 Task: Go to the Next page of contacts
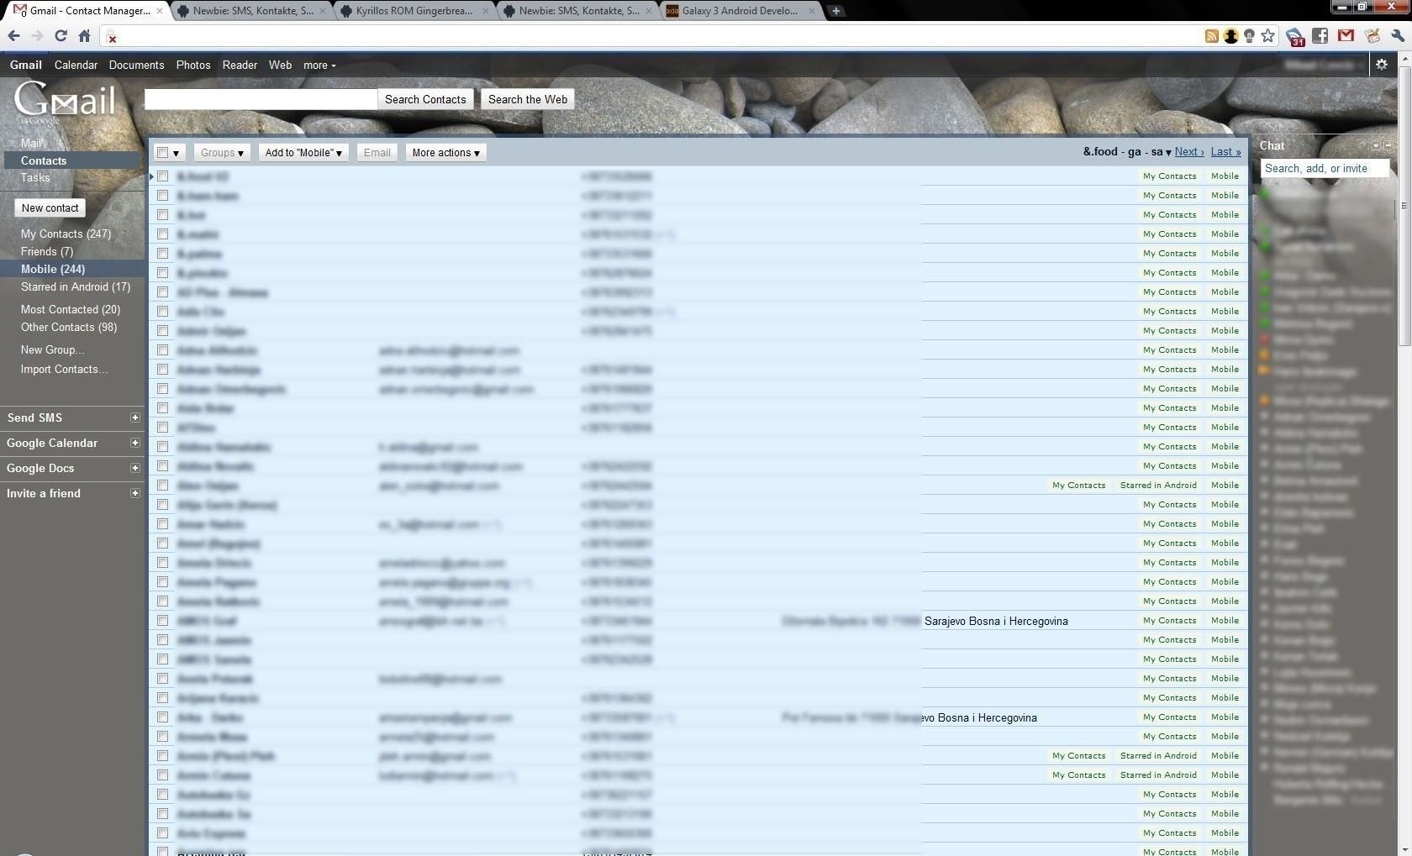tap(1189, 152)
